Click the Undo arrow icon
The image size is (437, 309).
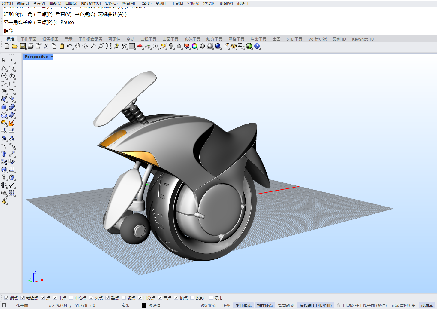pos(69,46)
